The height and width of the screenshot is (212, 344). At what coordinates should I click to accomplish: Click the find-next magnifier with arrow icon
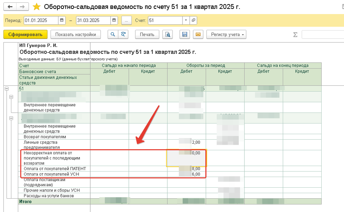click(x=123, y=34)
